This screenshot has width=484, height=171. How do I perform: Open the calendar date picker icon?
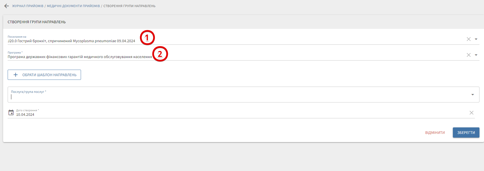pos(11,113)
